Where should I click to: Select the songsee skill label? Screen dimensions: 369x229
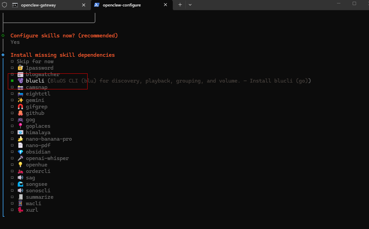[x=36, y=184]
